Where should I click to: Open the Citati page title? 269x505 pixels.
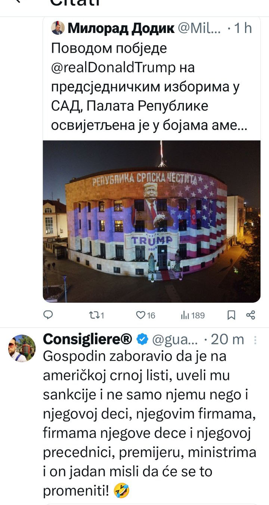click(x=75, y=2)
